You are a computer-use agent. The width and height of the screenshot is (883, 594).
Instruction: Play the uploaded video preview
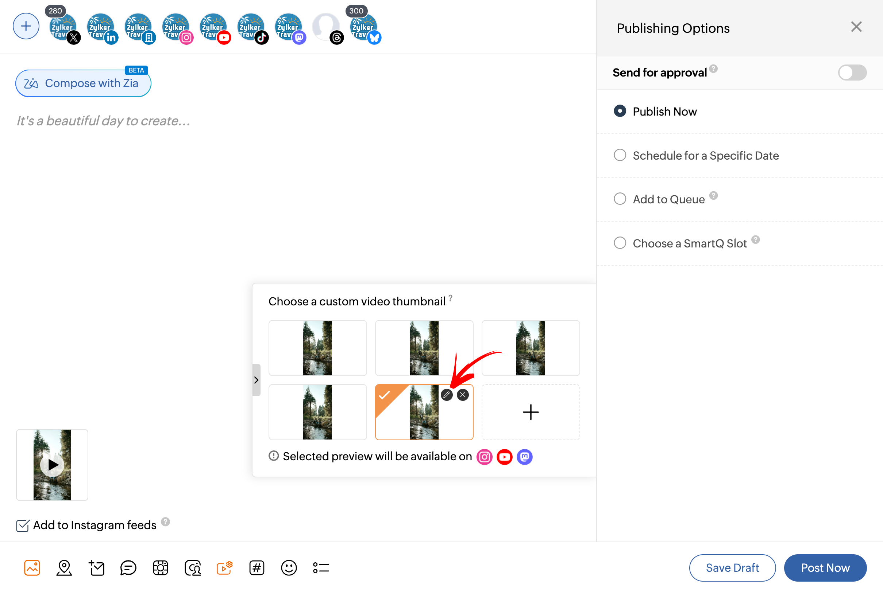[x=52, y=464]
